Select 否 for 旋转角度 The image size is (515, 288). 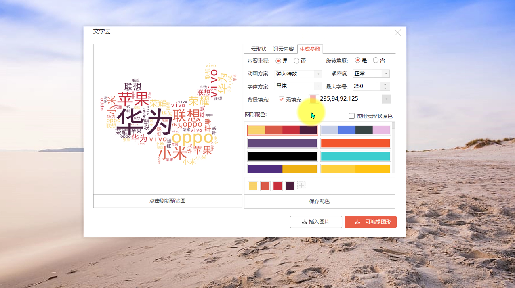[x=376, y=60]
